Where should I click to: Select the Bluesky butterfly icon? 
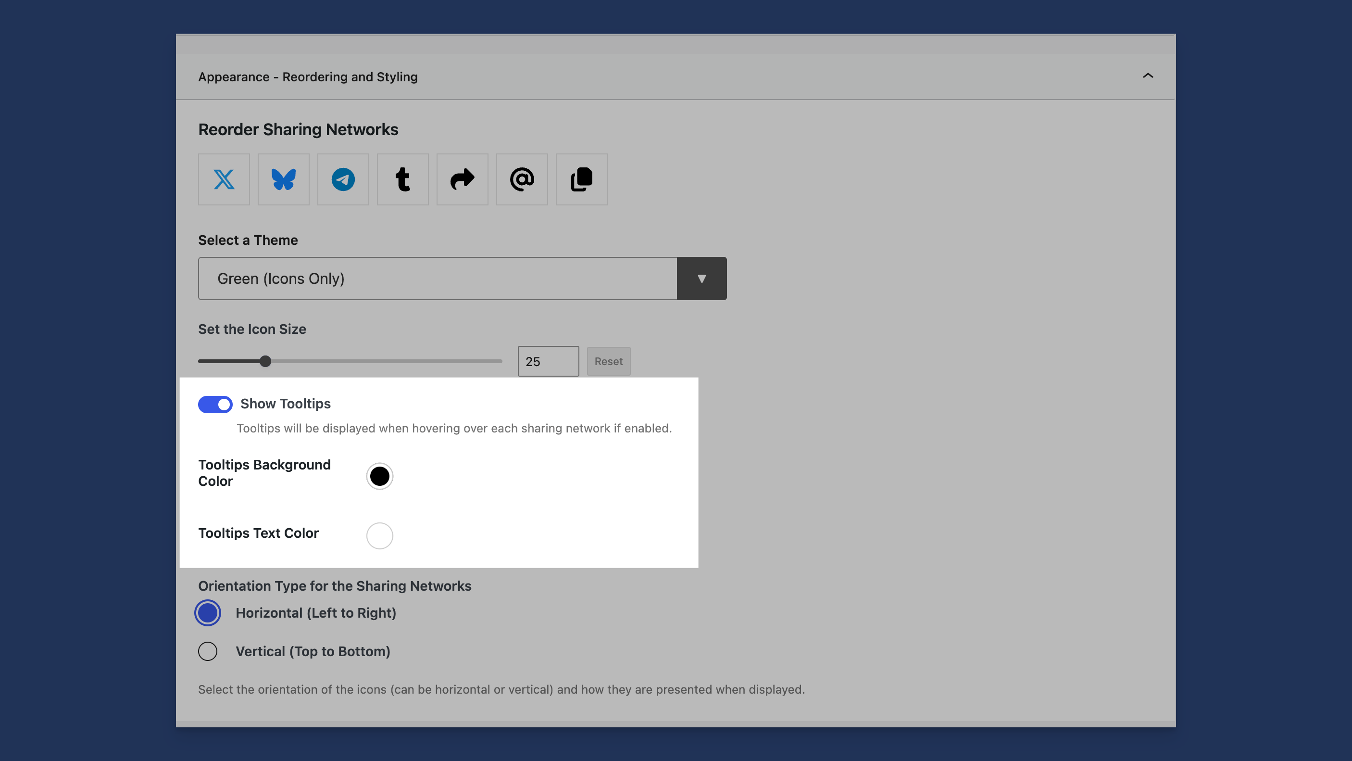[283, 179]
